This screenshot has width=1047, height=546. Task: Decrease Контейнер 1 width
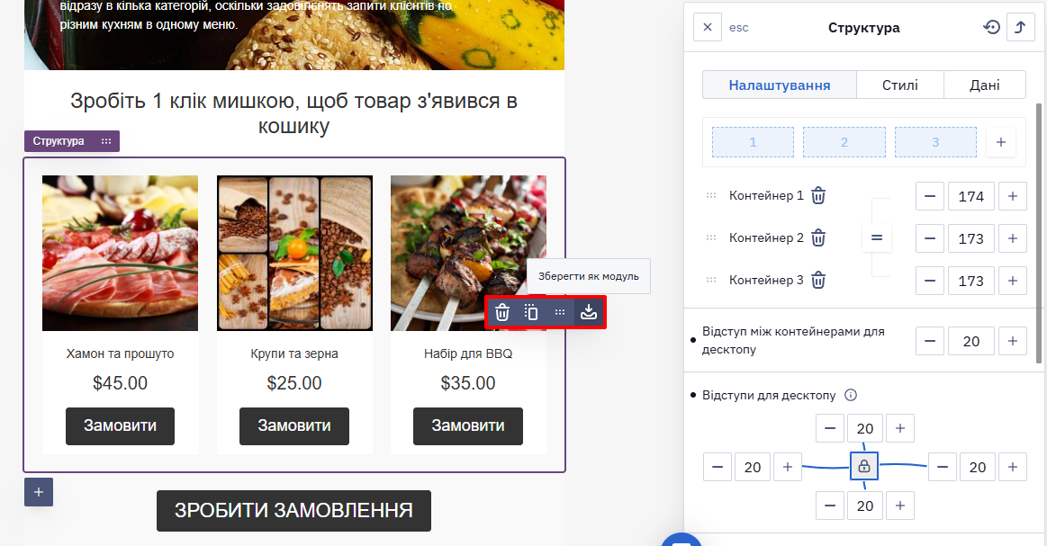[x=929, y=196]
